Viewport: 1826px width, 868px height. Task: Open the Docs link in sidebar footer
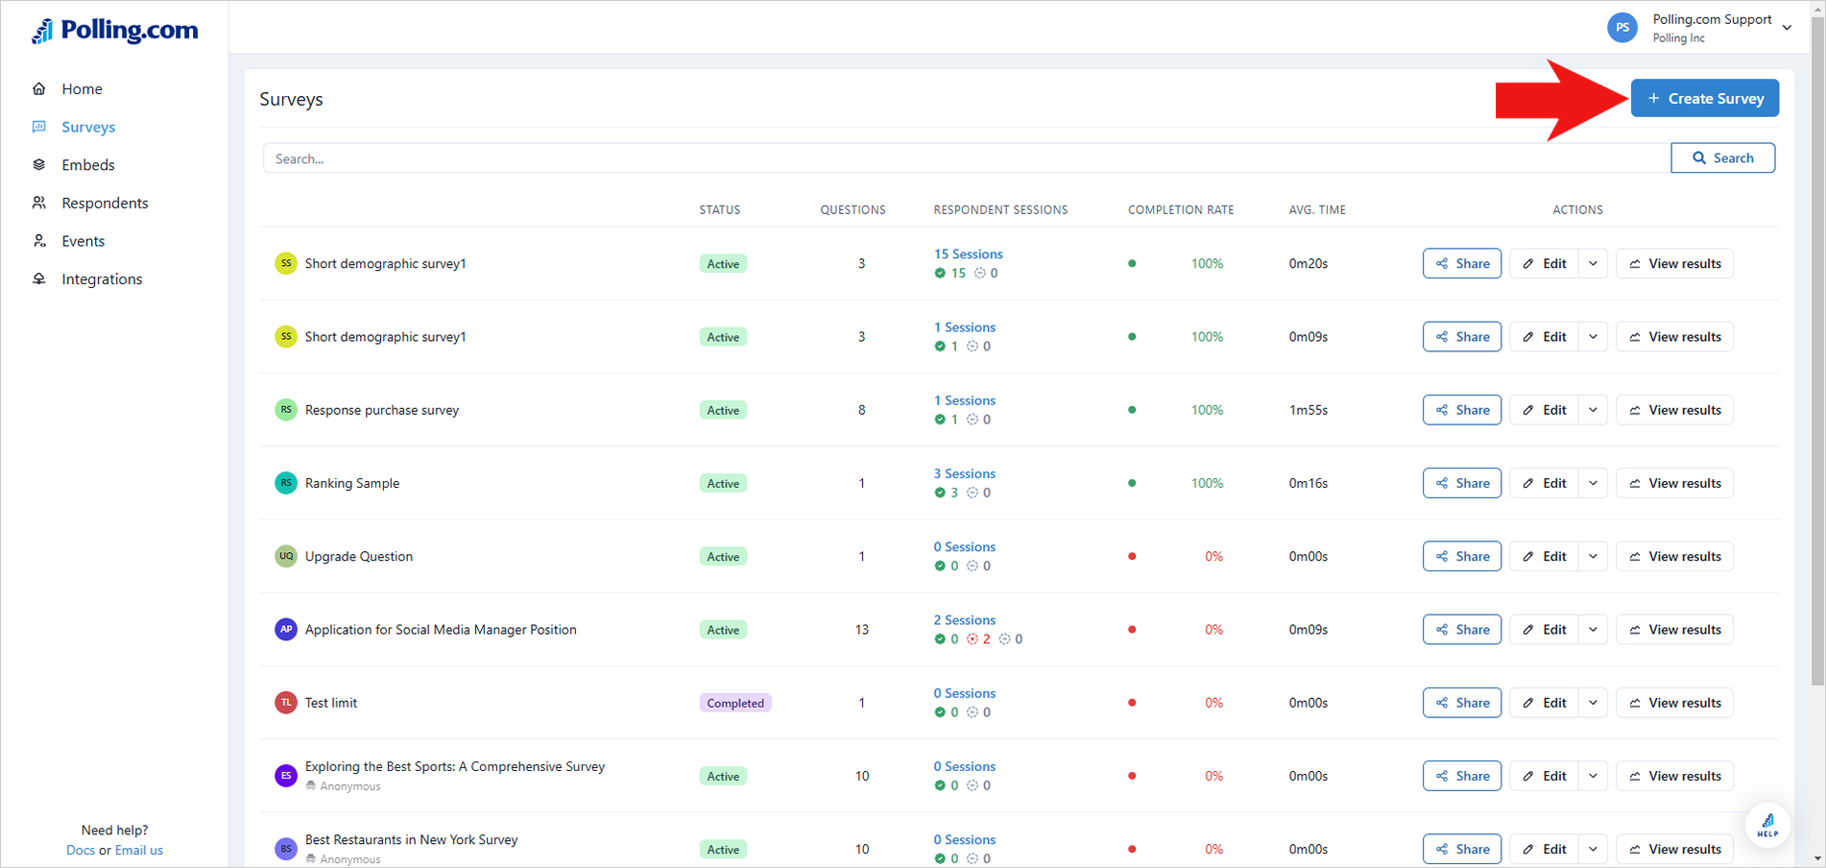tap(81, 850)
